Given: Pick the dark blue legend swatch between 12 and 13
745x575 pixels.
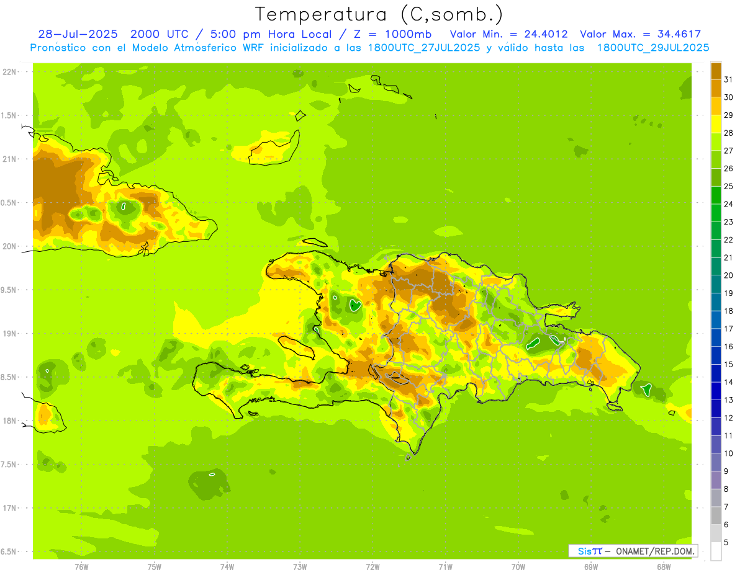Looking at the screenshot, I should click(x=716, y=409).
